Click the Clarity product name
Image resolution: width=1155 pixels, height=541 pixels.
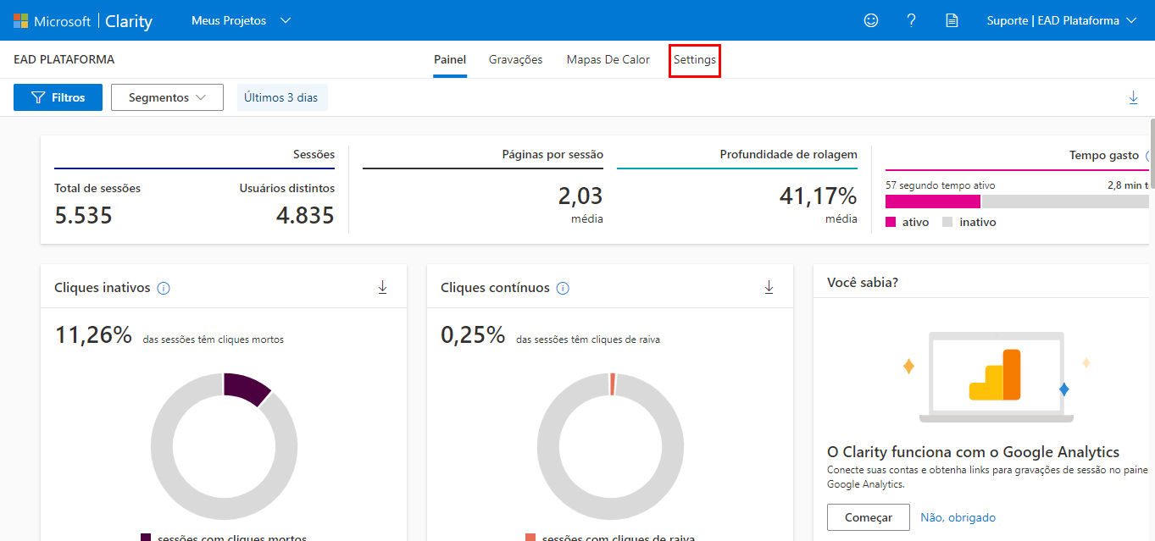pyautogui.click(x=129, y=21)
